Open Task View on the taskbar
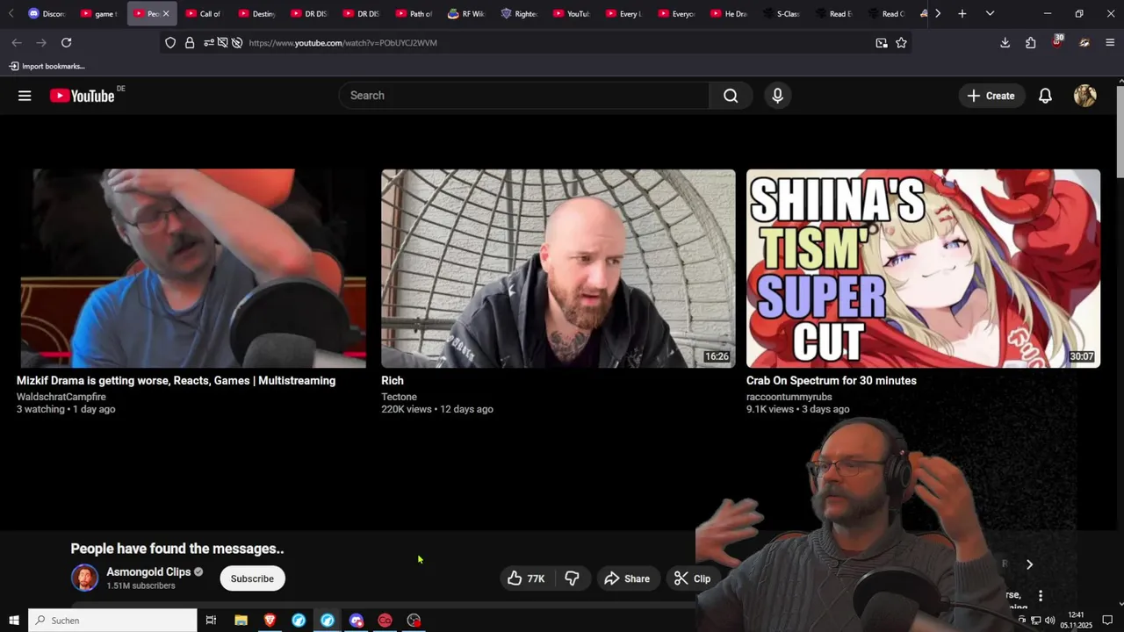The width and height of the screenshot is (1124, 632). tap(211, 621)
